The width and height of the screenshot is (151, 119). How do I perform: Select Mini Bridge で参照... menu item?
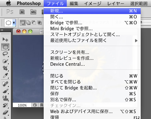pyautogui.click(x=92, y=29)
